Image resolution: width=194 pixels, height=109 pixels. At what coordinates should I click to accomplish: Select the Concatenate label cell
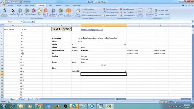click(62, 51)
